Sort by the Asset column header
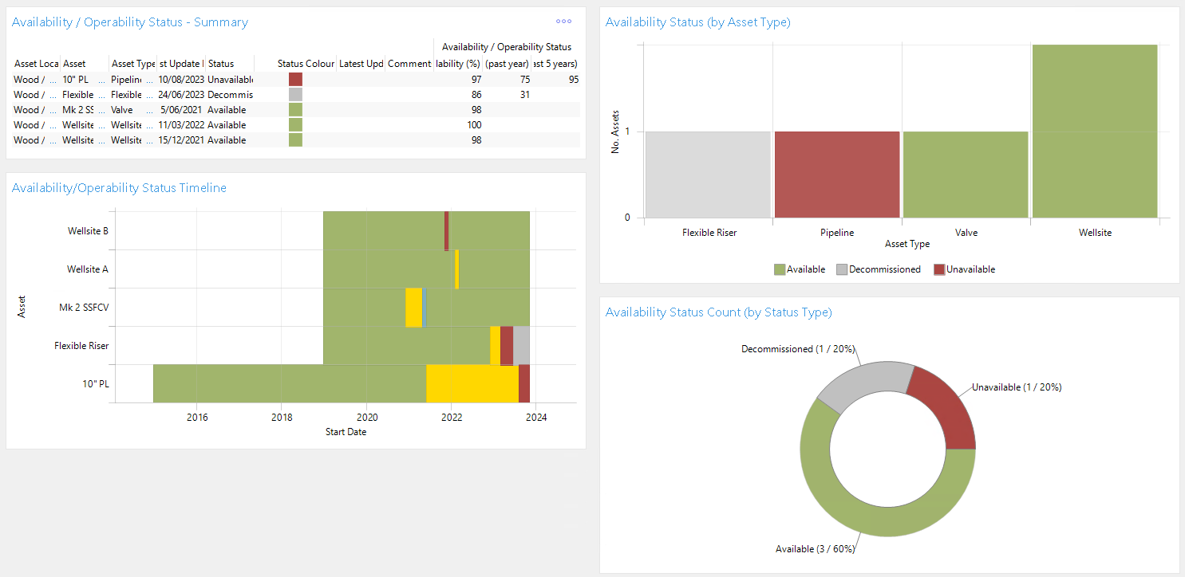 pos(74,64)
